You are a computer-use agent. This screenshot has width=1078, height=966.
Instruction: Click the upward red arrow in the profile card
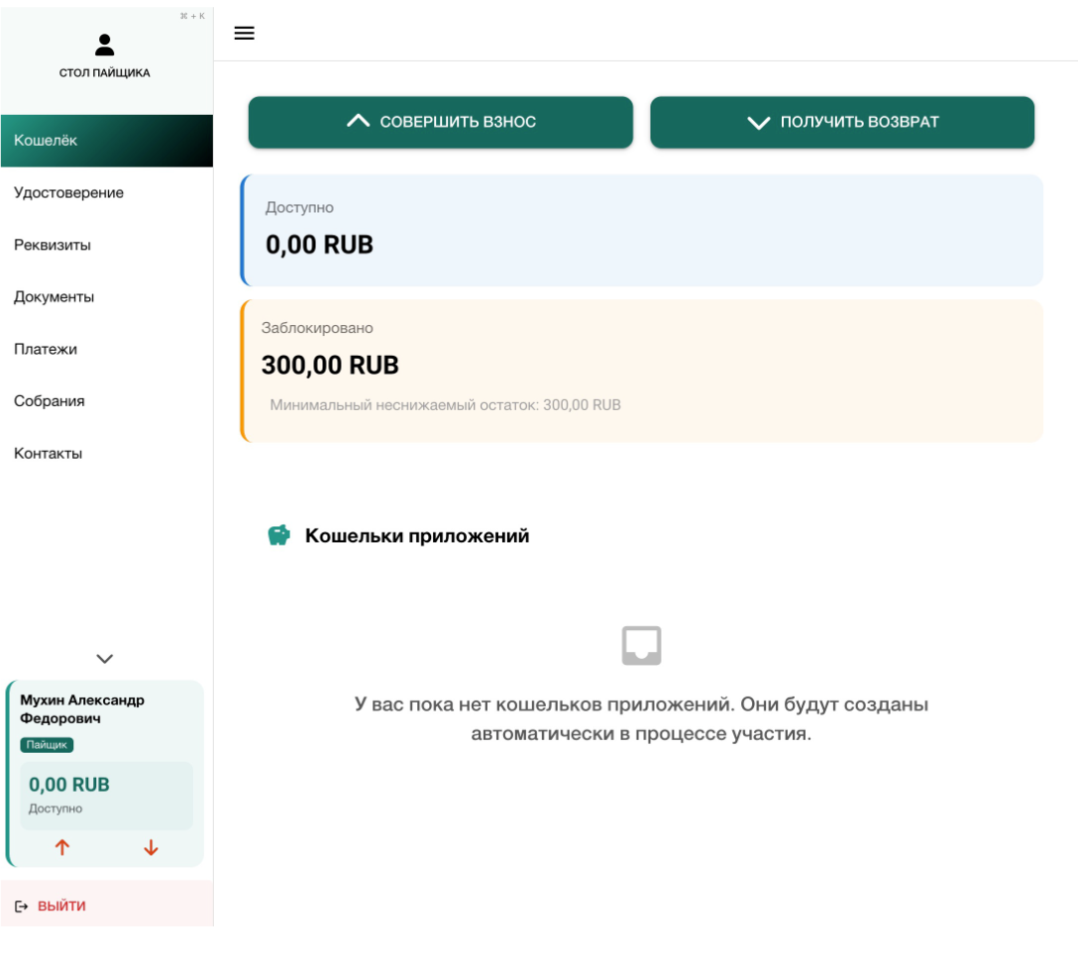point(62,848)
